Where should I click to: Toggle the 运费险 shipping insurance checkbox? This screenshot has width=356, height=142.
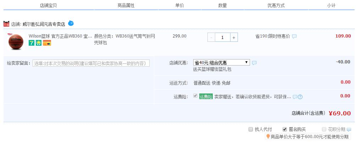195,96
